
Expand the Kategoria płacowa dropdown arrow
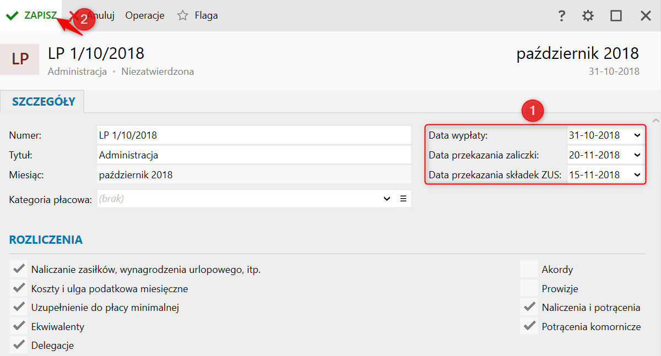(x=387, y=199)
